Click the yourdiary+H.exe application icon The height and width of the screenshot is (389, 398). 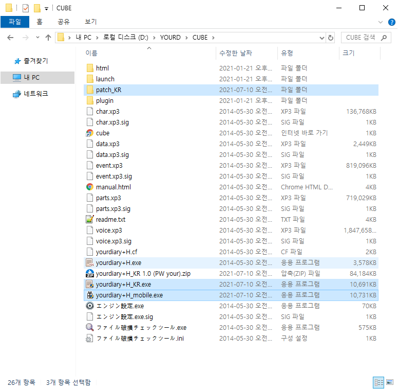click(x=89, y=262)
